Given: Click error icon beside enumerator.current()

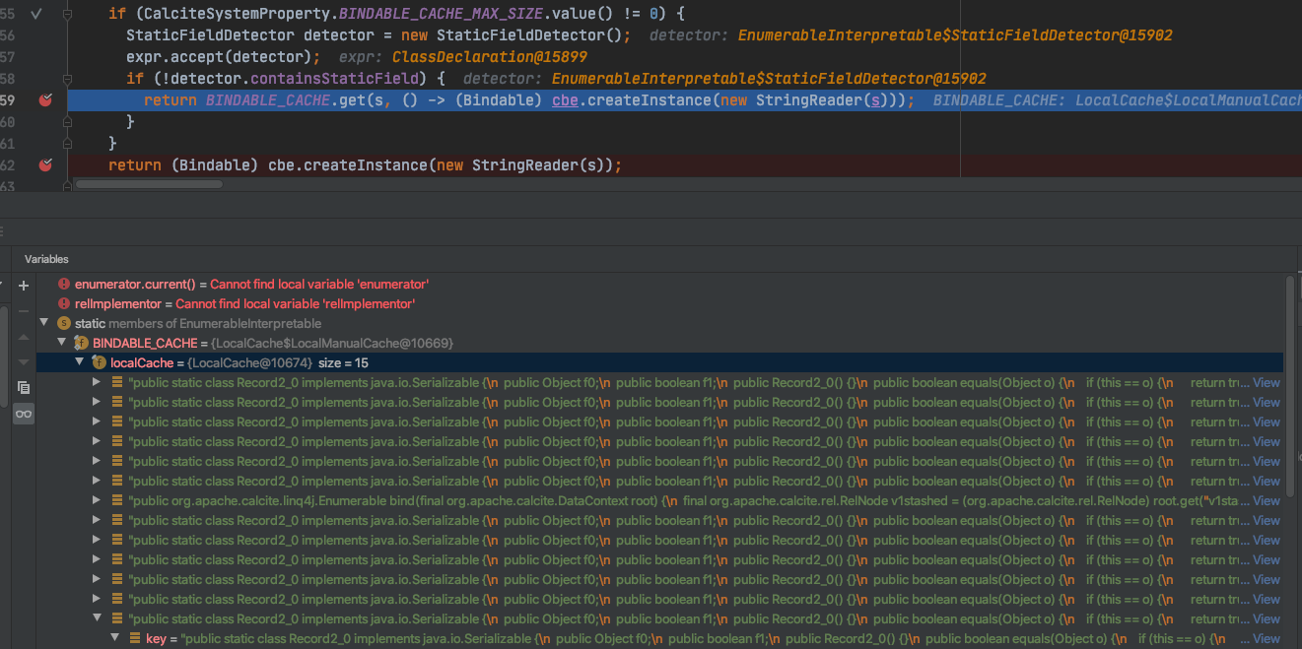Looking at the screenshot, I should pos(65,285).
